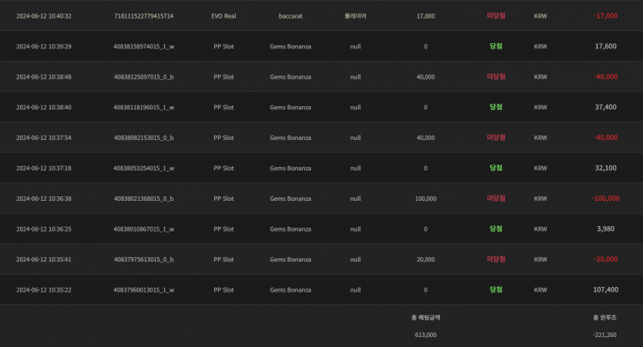Click the 17,000 bet amount

coord(426,16)
